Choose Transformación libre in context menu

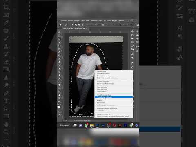pos(114,95)
